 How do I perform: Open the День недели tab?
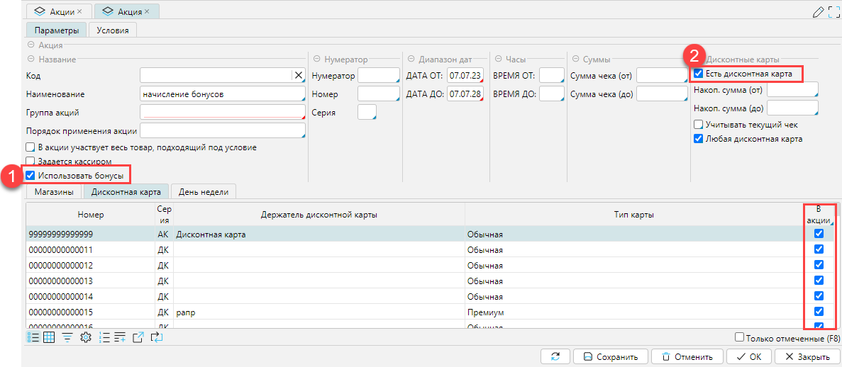click(204, 191)
